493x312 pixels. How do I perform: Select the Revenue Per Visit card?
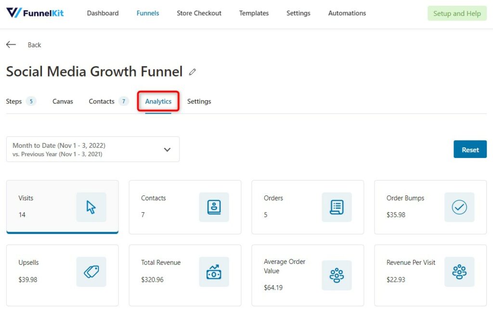point(430,275)
